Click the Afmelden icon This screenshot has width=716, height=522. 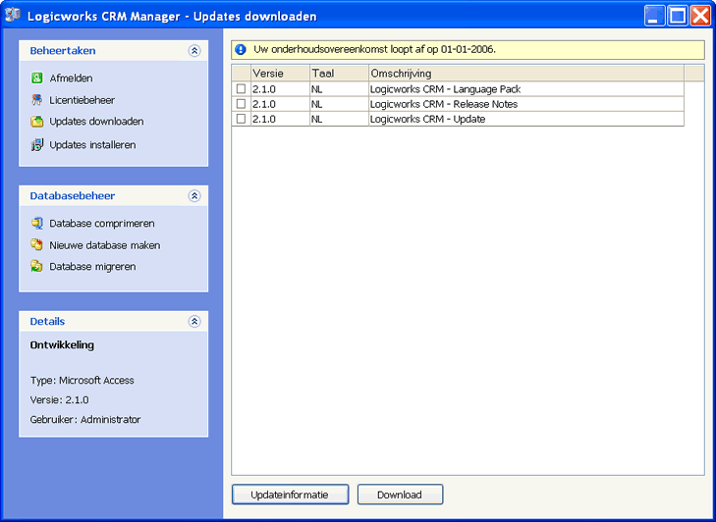tap(37, 78)
